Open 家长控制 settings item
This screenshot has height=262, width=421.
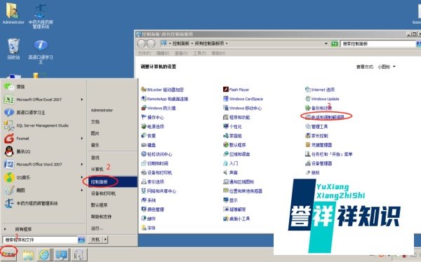click(316, 136)
